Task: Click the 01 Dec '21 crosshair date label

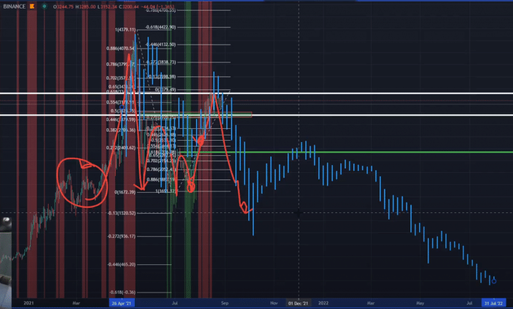Action: tap(298, 303)
